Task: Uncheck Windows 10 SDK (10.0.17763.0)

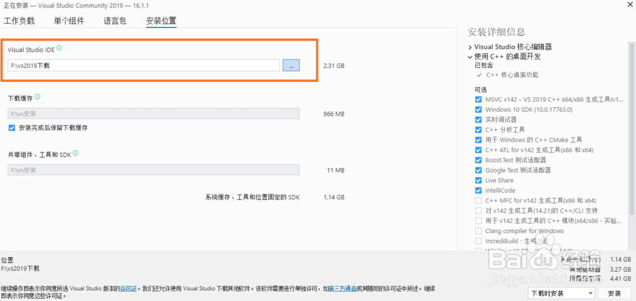Action: [x=478, y=109]
